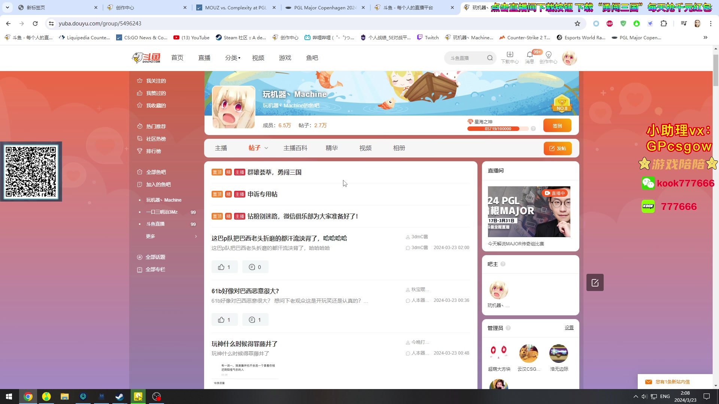The width and height of the screenshot is (719, 404).
Task: Open the 设置 link for 管理员
Action: click(x=569, y=328)
